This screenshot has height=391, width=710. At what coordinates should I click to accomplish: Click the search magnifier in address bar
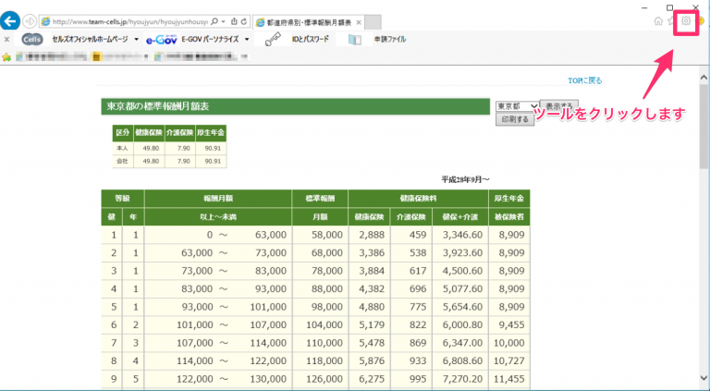pos(214,21)
